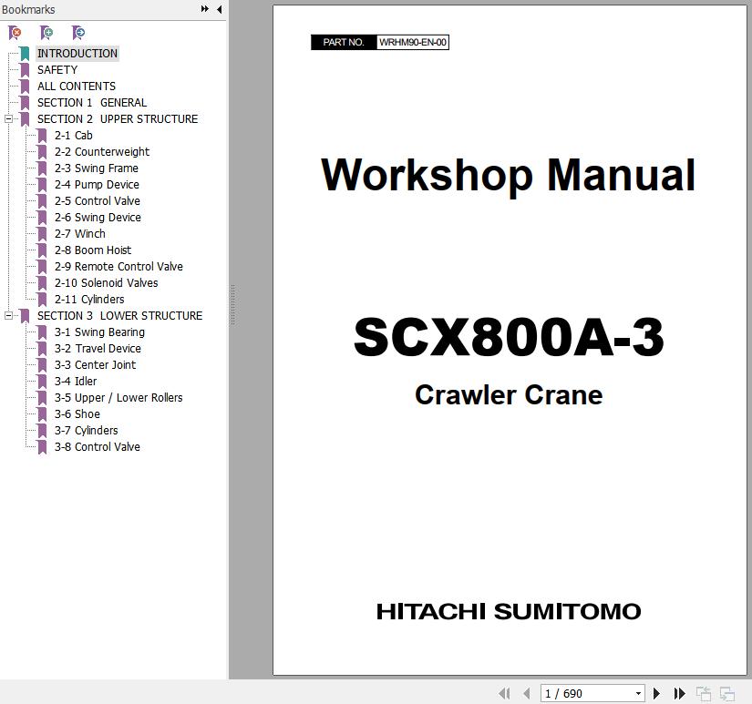The height and width of the screenshot is (704, 752).
Task: Select the 2-7 Winch bookmark
Action: [80, 234]
